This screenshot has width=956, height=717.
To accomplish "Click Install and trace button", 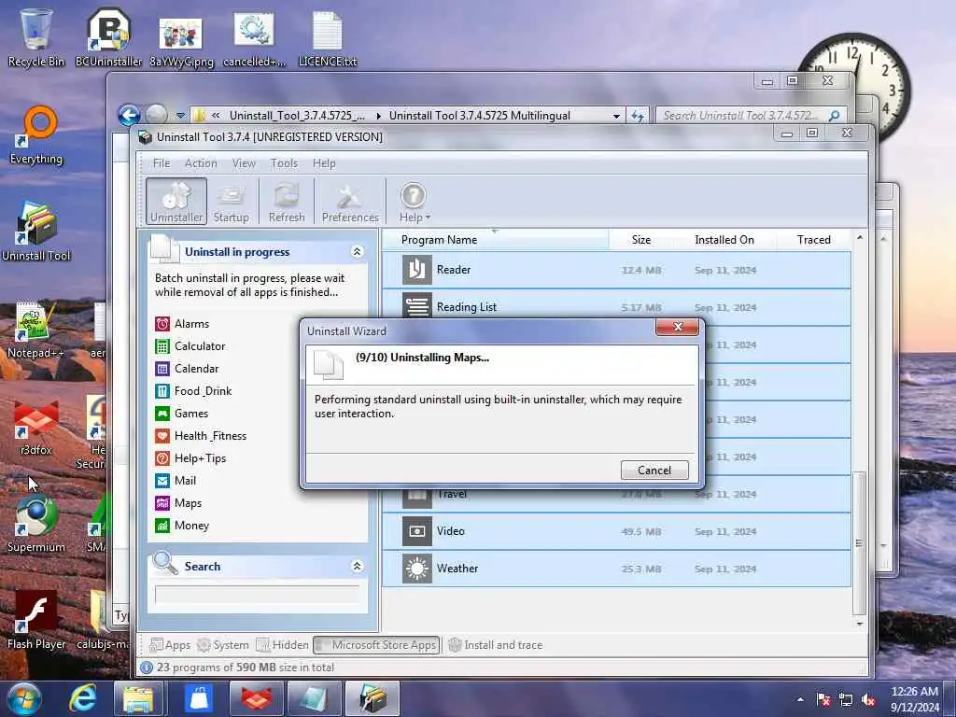I will coord(495,645).
